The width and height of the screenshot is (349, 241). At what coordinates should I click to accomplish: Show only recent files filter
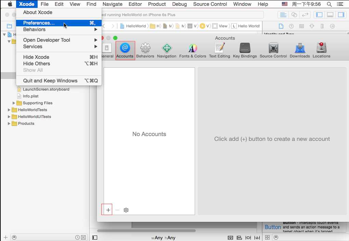point(77,238)
